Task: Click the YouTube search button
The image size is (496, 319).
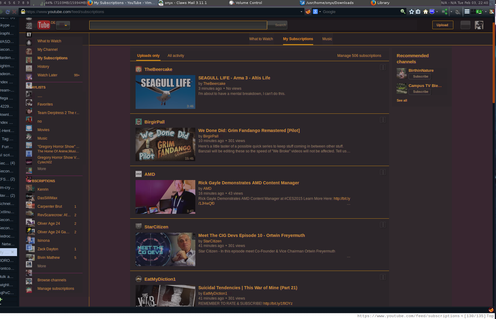Action: click(278, 25)
